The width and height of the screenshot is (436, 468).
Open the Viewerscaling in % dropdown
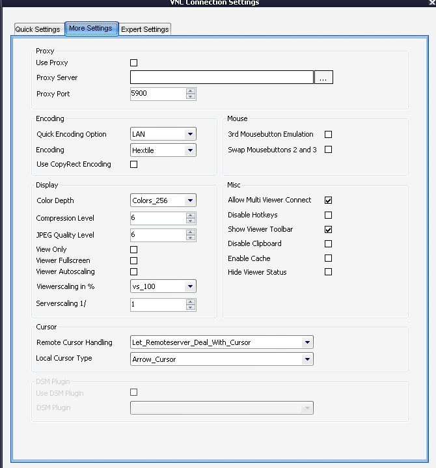click(163, 286)
